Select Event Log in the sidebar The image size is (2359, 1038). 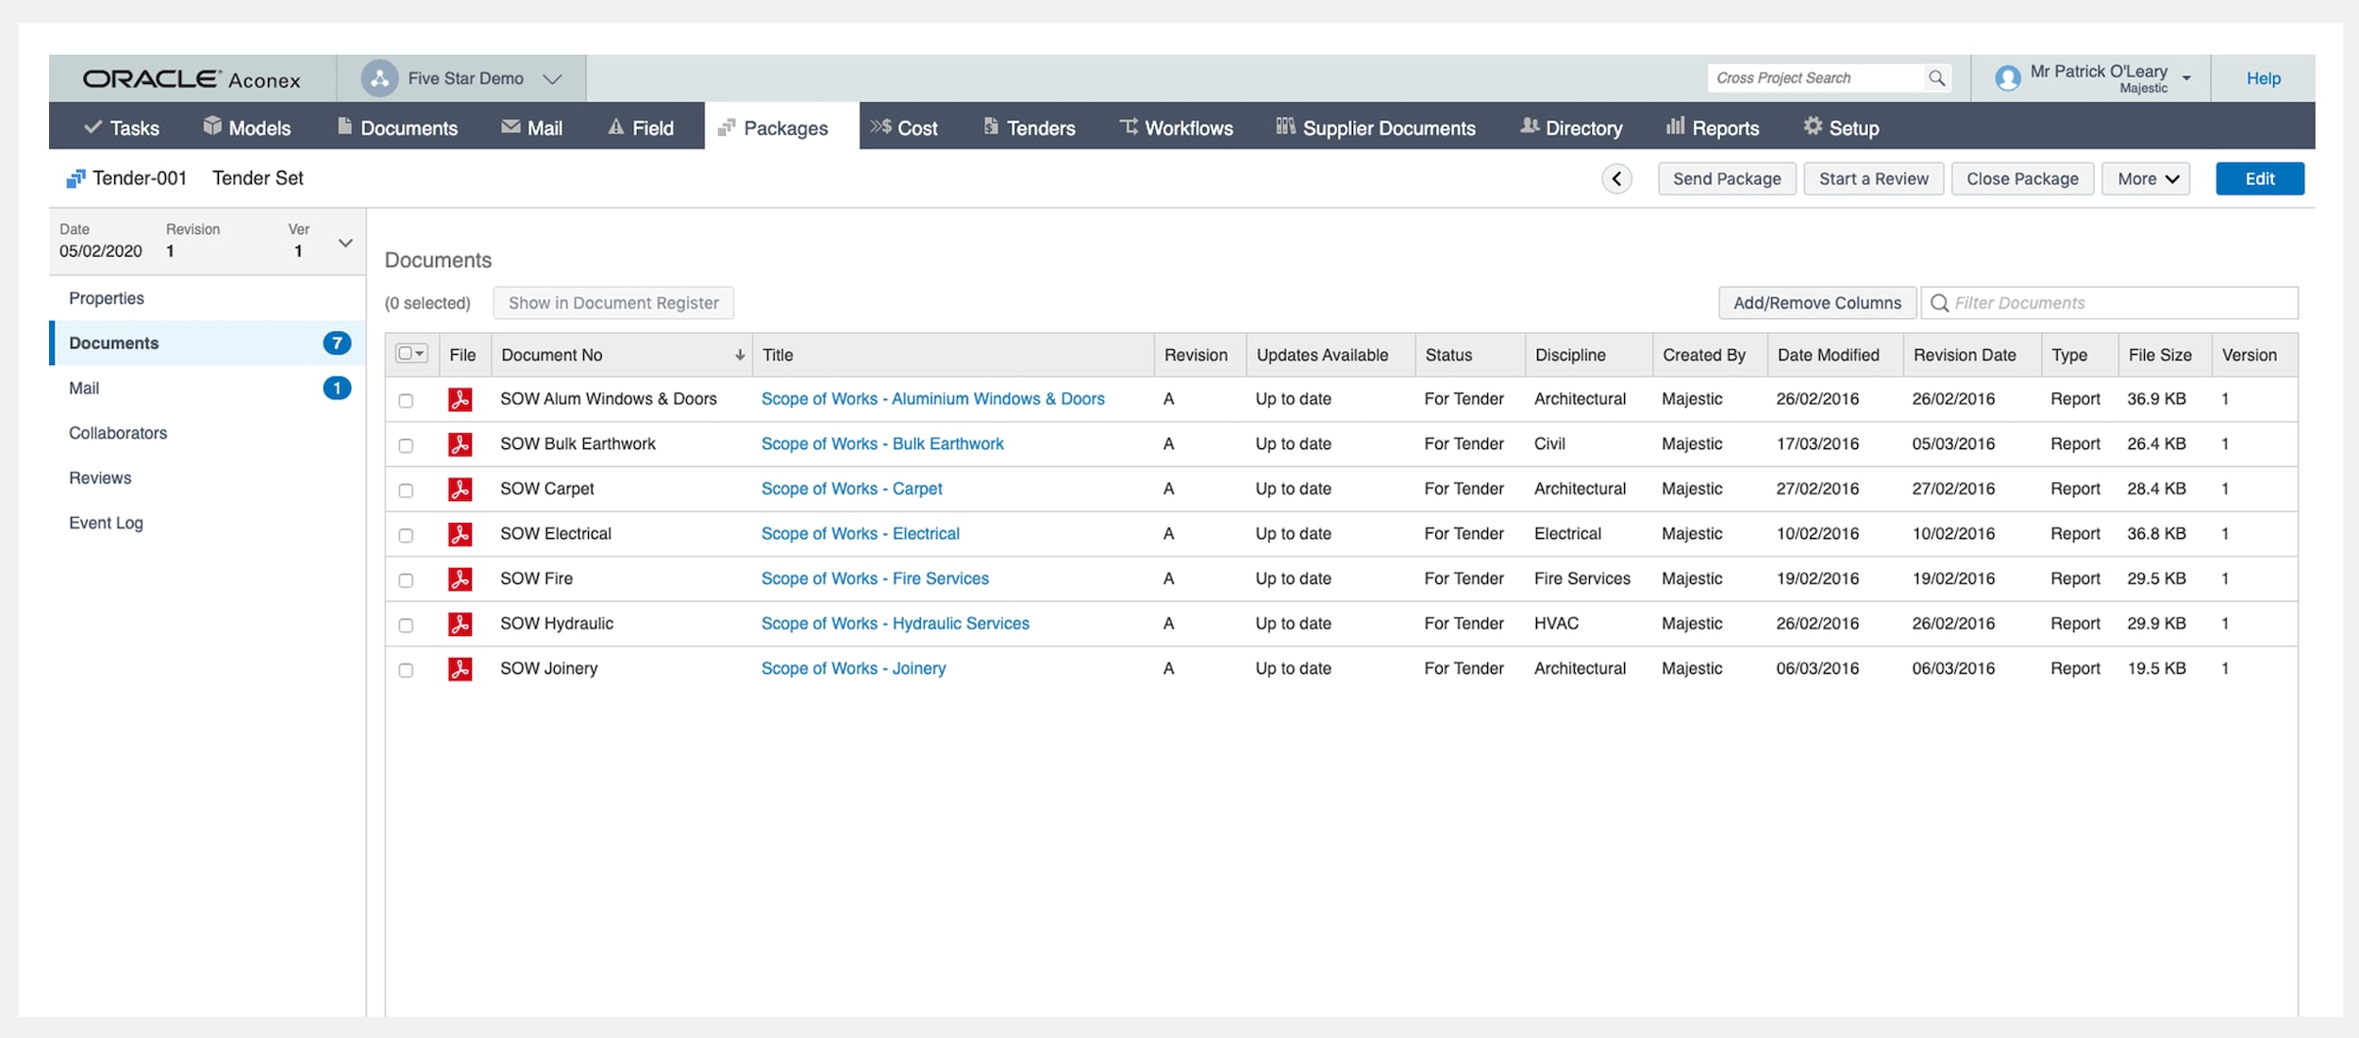click(106, 523)
